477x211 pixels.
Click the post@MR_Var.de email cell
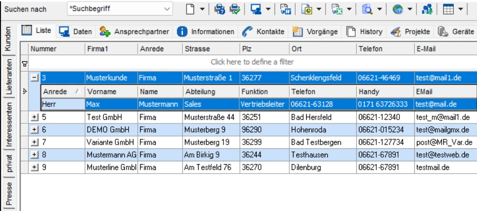446,142
